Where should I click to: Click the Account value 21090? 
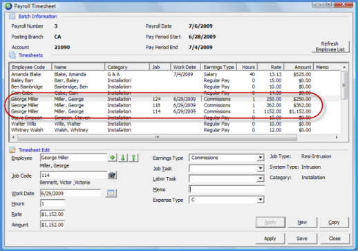point(62,47)
